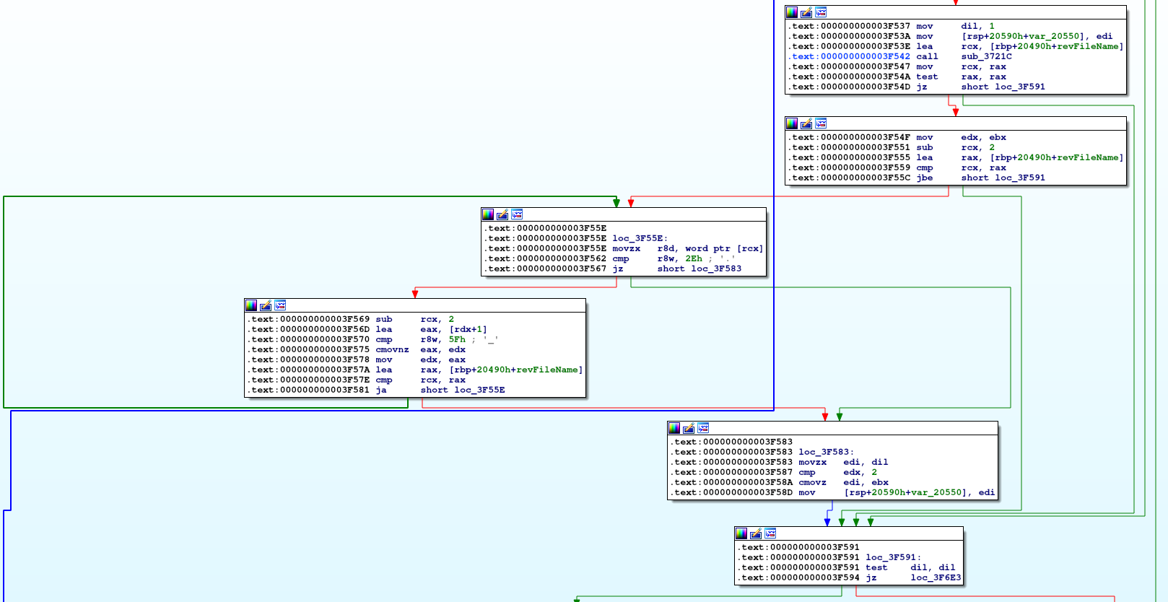This screenshot has height=602, width=1168.
Task: Click the cmovnz instruction at address 3F575
Action: coord(392,349)
